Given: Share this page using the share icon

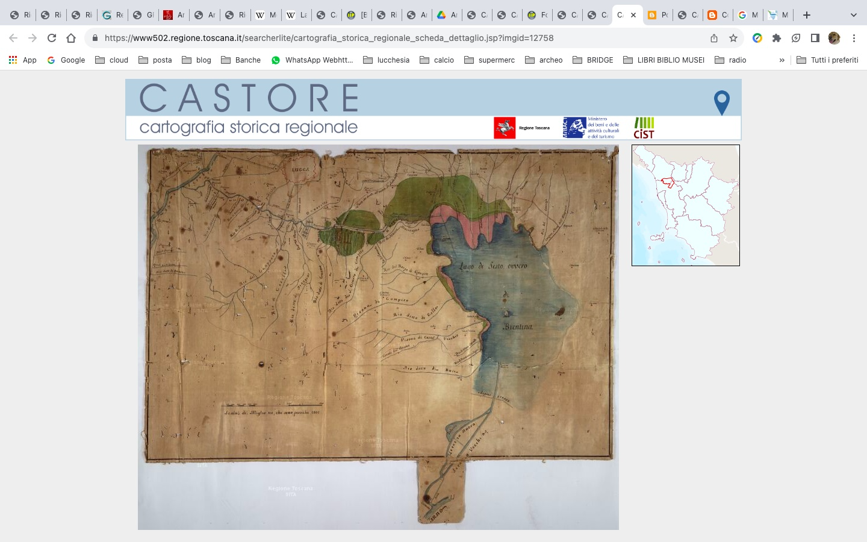Looking at the screenshot, I should [714, 38].
